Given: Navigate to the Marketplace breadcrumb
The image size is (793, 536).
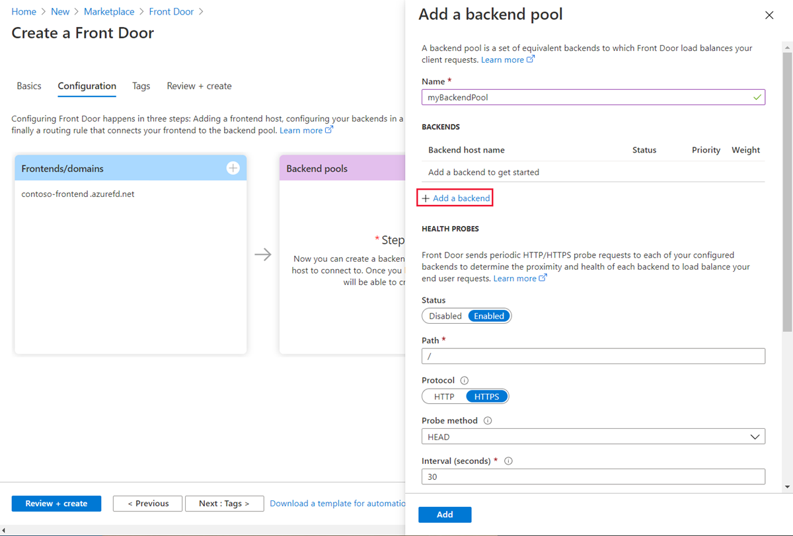Looking at the screenshot, I should tap(108, 11).
